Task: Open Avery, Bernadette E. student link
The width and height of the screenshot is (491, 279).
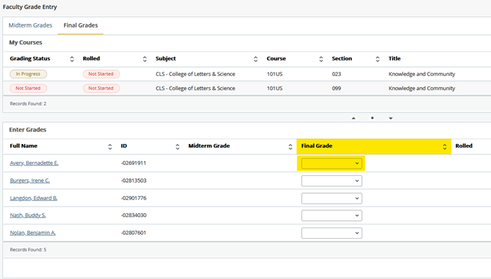Action: pos(34,163)
